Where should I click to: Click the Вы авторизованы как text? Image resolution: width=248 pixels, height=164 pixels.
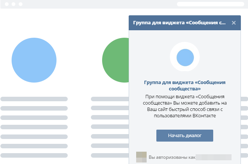tap(172, 157)
